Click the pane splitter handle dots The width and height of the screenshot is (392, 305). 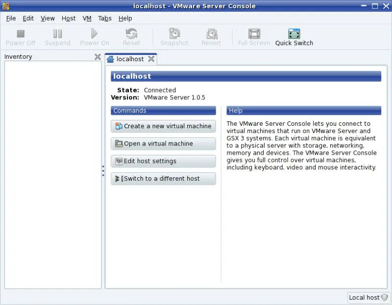pos(103,171)
